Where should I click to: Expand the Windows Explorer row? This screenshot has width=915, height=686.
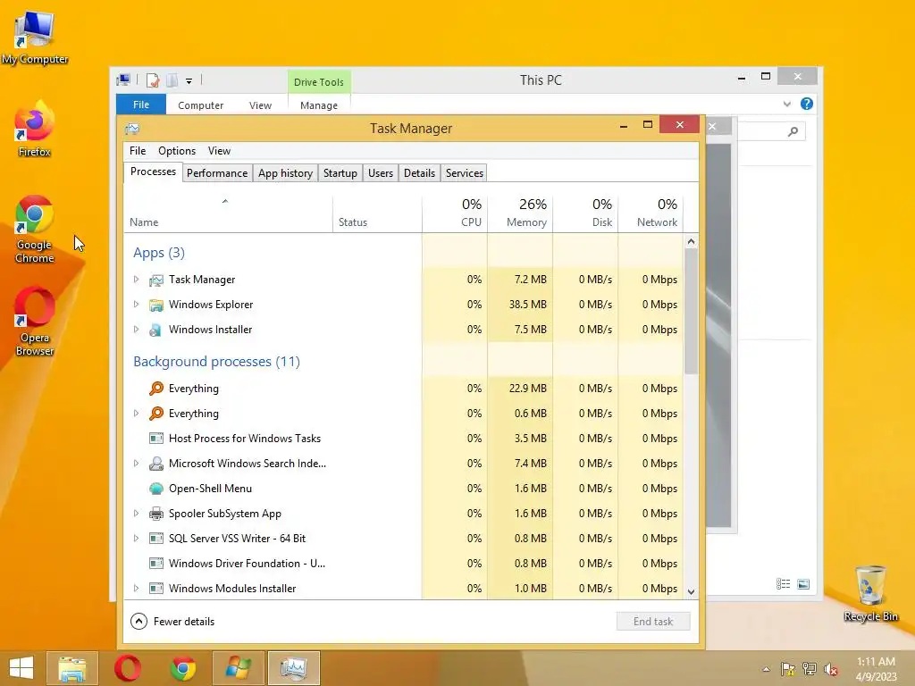[136, 305]
